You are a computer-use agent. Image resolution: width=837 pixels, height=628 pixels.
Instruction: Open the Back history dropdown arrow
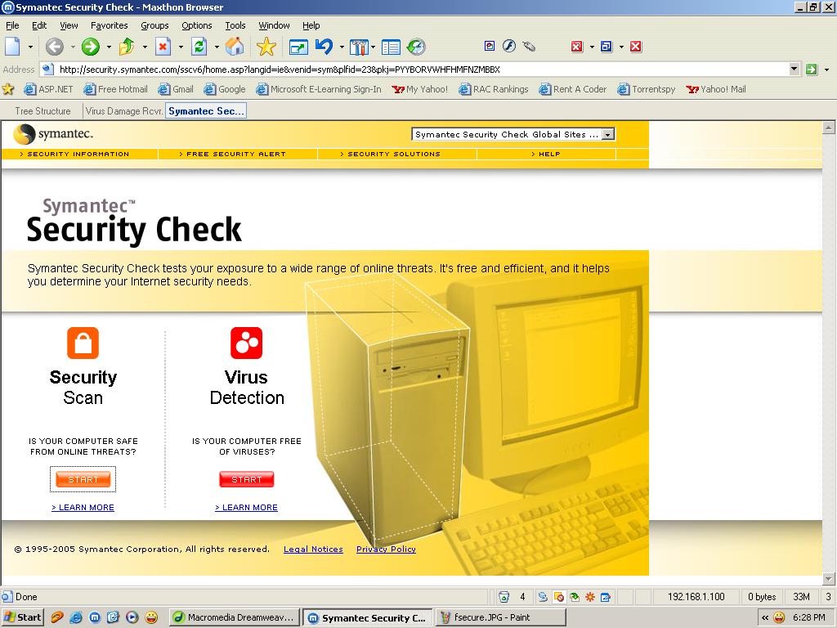click(x=73, y=47)
